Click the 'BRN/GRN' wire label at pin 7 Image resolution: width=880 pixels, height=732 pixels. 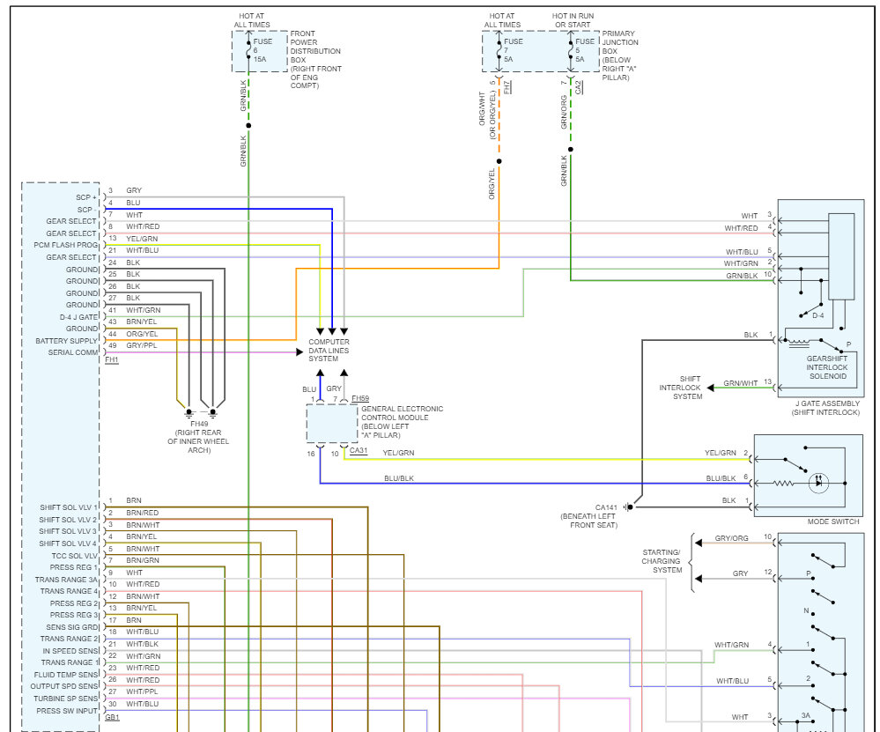(143, 560)
